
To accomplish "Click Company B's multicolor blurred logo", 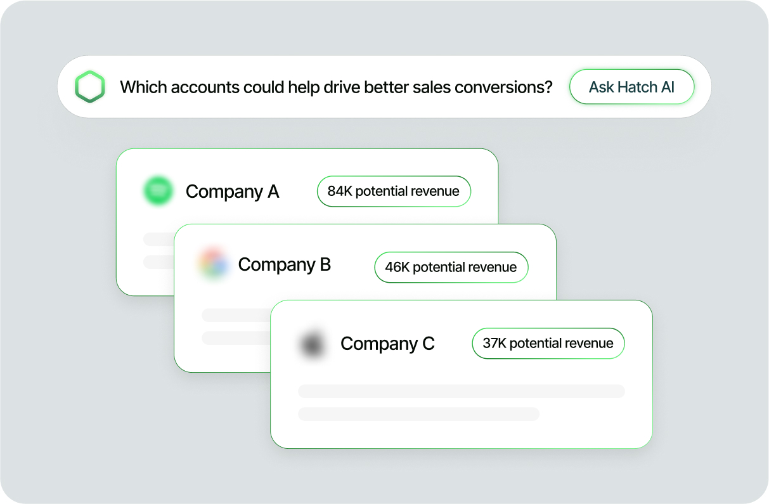I will pyautogui.click(x=213, y=265).
